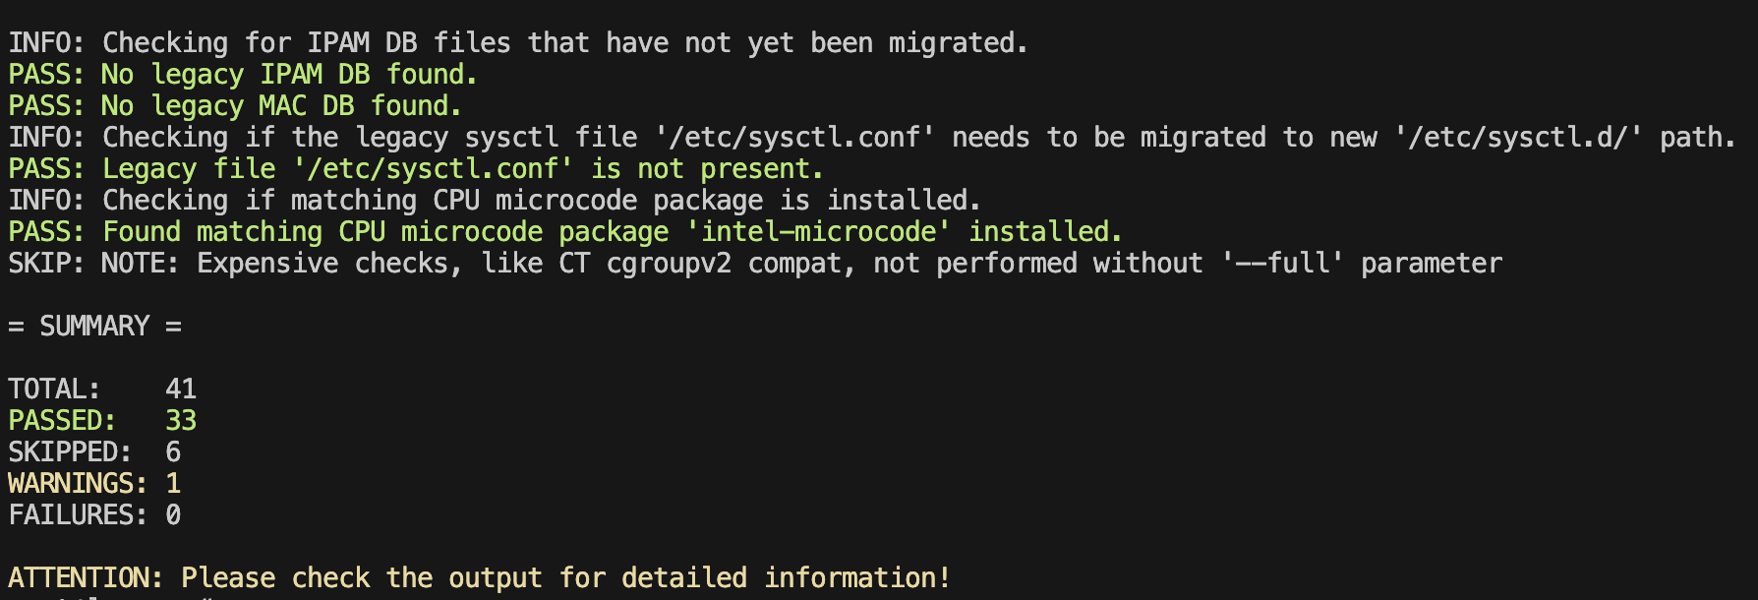Screen dimensions: 1758x600
Task: Click the FAILURES count of 0
Action: point(173,515)
